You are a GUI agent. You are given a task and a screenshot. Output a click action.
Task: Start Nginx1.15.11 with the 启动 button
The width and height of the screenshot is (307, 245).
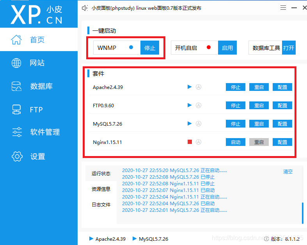(x=236, y=142)
